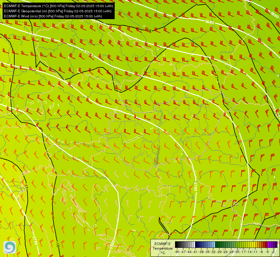Click the -32 value on temperature legend
This screenshot has width=280, height=257.
coord(213,252)
